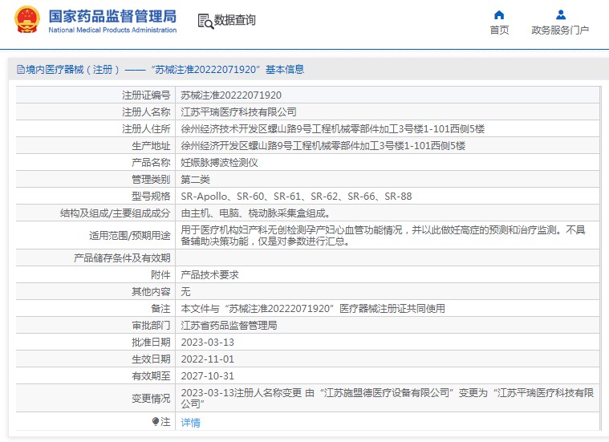Click the 国家药品监督管理局 title
609x442 pixels.
click(x=112, y=16)
